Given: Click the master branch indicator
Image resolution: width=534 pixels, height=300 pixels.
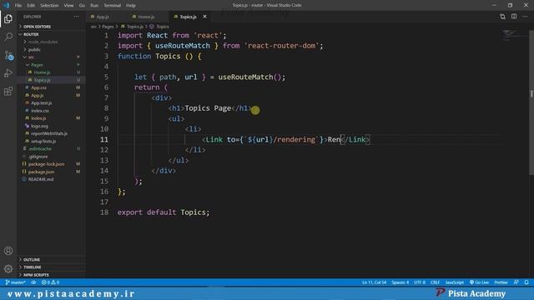Looking at the screenshot, I should 15,282.
